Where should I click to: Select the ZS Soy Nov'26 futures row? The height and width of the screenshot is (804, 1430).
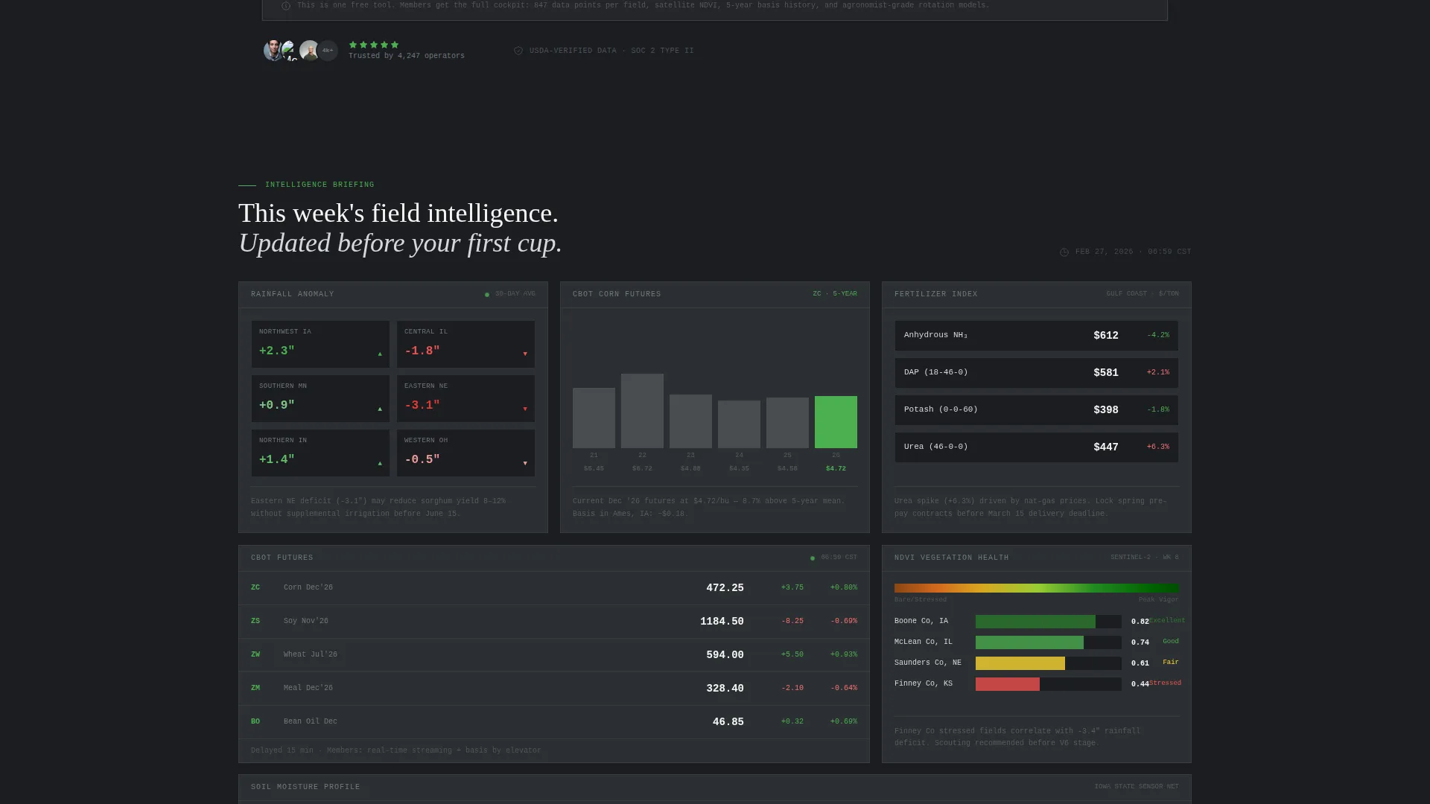point(554,622)
